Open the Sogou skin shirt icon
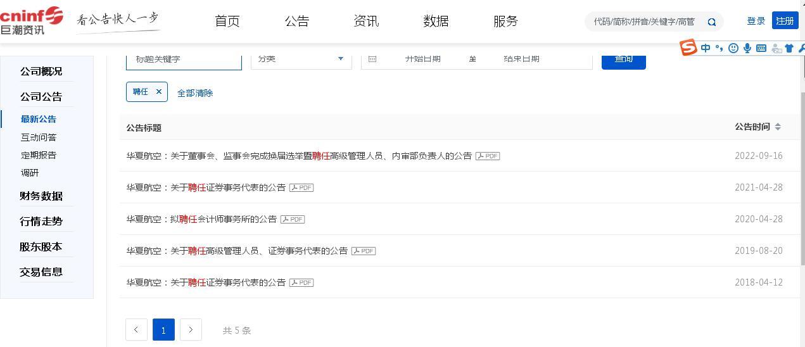Screen dimensions: 805x347 (x=789, y=48)
